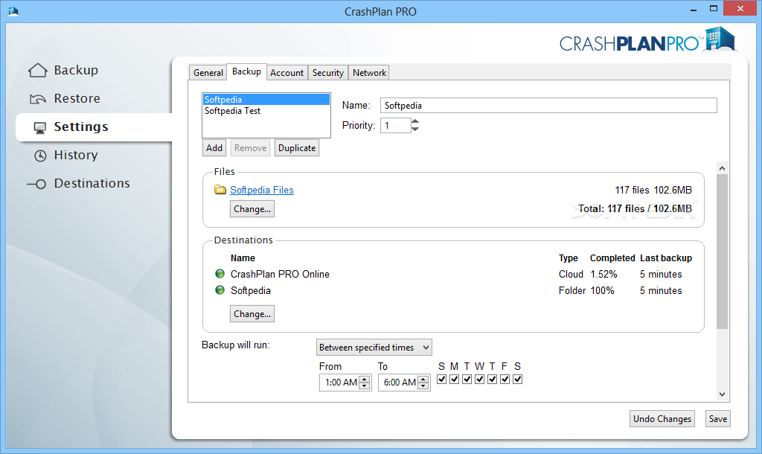The height and width of the screenshot is (454, 762).
Task: Toggle the Thursday backup checkbox
Action: click(x=493, y=379)
